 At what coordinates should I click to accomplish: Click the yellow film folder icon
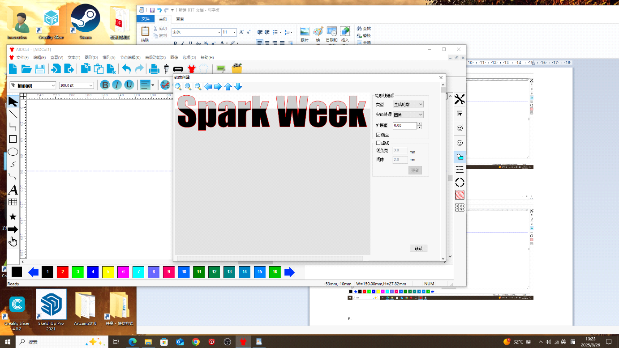coord(236,68)
